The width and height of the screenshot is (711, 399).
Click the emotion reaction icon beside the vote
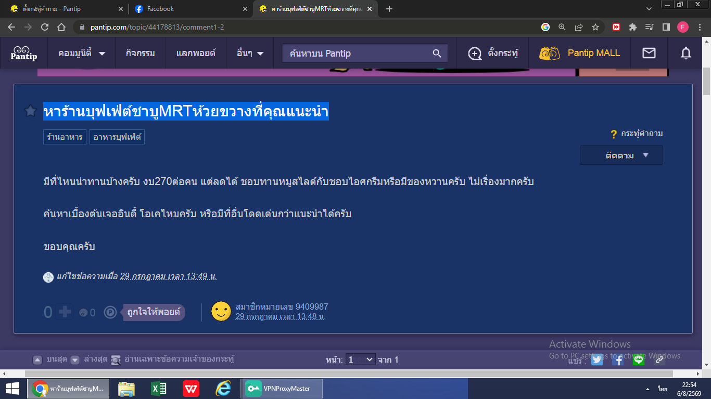[83, 312]
